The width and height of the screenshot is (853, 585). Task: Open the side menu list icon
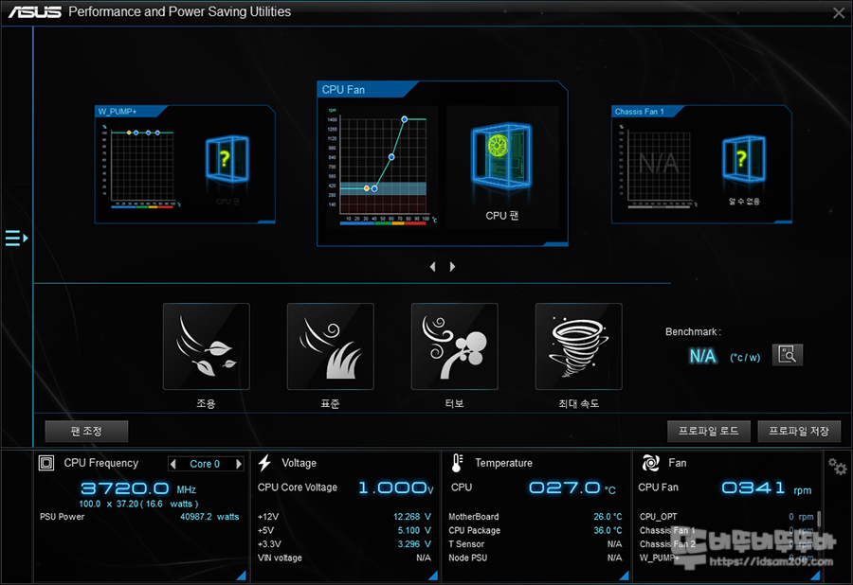tap(16, 238)
